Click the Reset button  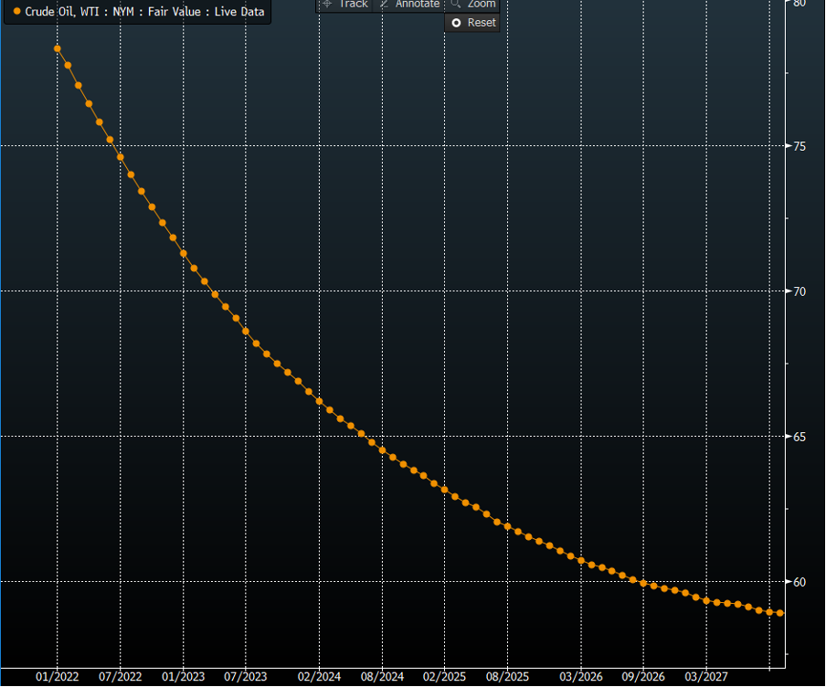(x=472, y=23)
